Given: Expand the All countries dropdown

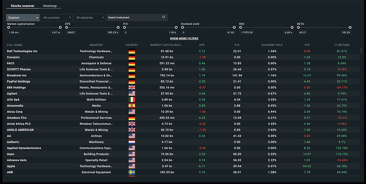Looking at the screenshot, I should 57,18.
